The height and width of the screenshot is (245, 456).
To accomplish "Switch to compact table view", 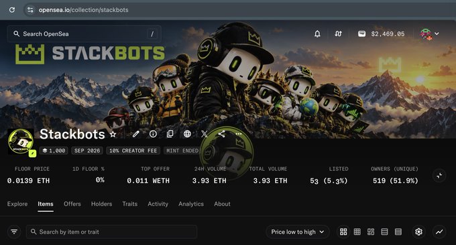I will coord(398,232).
